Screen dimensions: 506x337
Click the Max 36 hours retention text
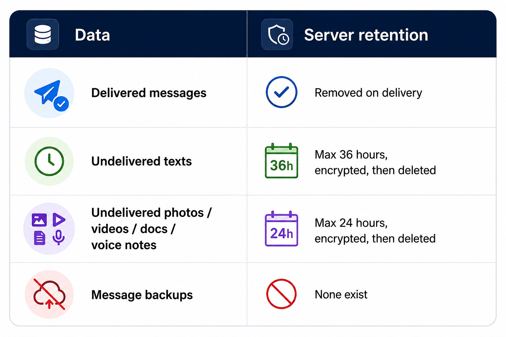click(x=375, y=162)
